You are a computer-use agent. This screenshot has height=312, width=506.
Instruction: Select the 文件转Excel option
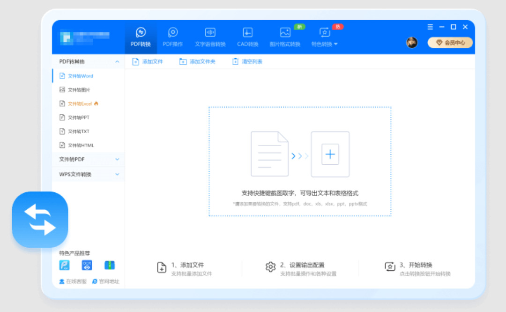(x=89, y=104)
